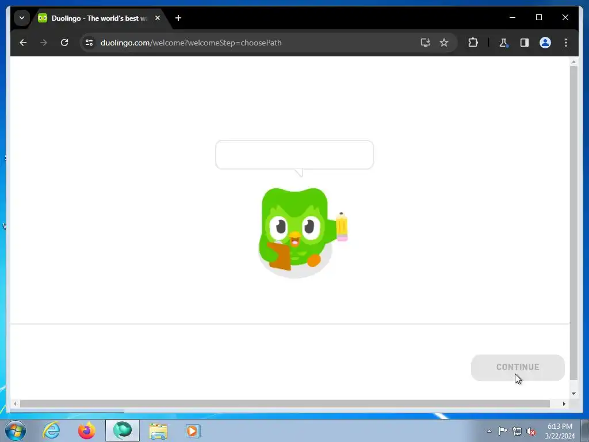Open Action Center flag icon
Viewport: 589px width, 442px height.
(503, 430)
